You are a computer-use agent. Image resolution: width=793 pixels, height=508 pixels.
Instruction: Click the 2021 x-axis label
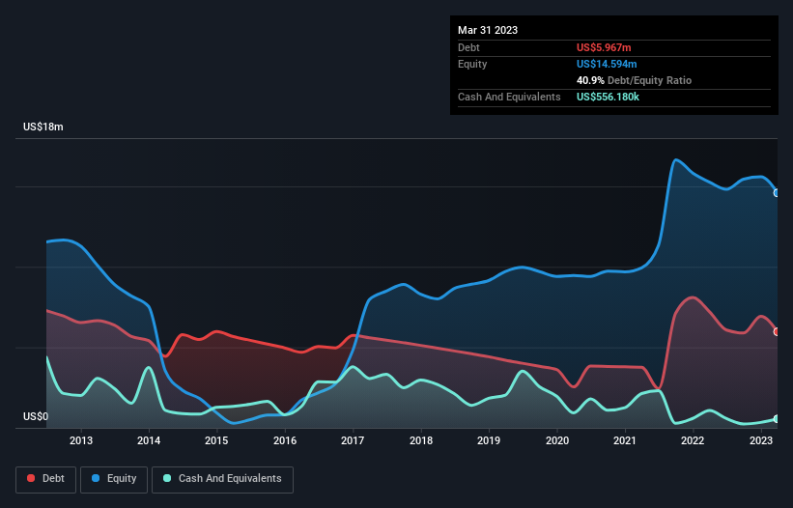(625, 440)
